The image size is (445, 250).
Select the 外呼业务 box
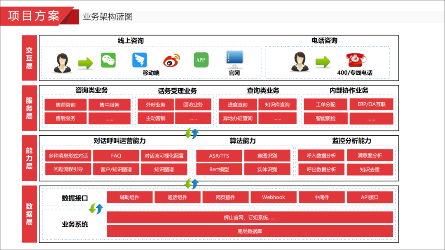click(x=155, y=104)
